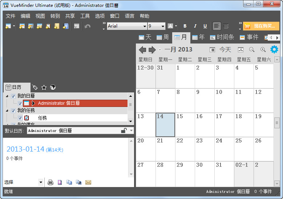Toggle the Administrator 個日曆 checkbox
Viewport: 283px width, 199px height.
pos(20,103)
